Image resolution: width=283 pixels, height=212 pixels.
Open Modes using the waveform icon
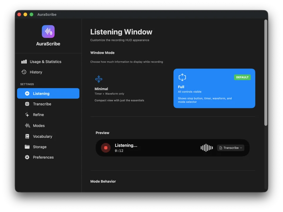(27, 125)
